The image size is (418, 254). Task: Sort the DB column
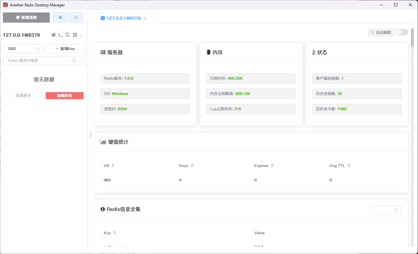[x=113, y=166]
